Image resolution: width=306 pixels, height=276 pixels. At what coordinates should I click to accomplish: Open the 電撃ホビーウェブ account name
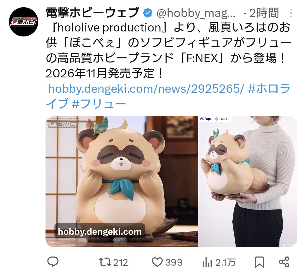coord(92,13)
